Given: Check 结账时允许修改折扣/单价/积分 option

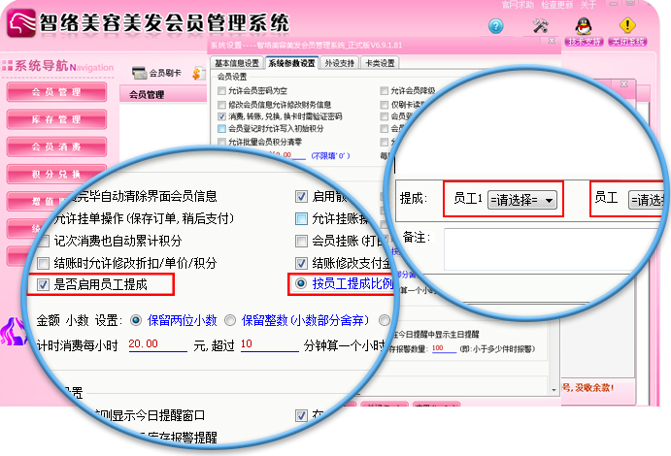Looking at the screenshot, I should (44, 263).
